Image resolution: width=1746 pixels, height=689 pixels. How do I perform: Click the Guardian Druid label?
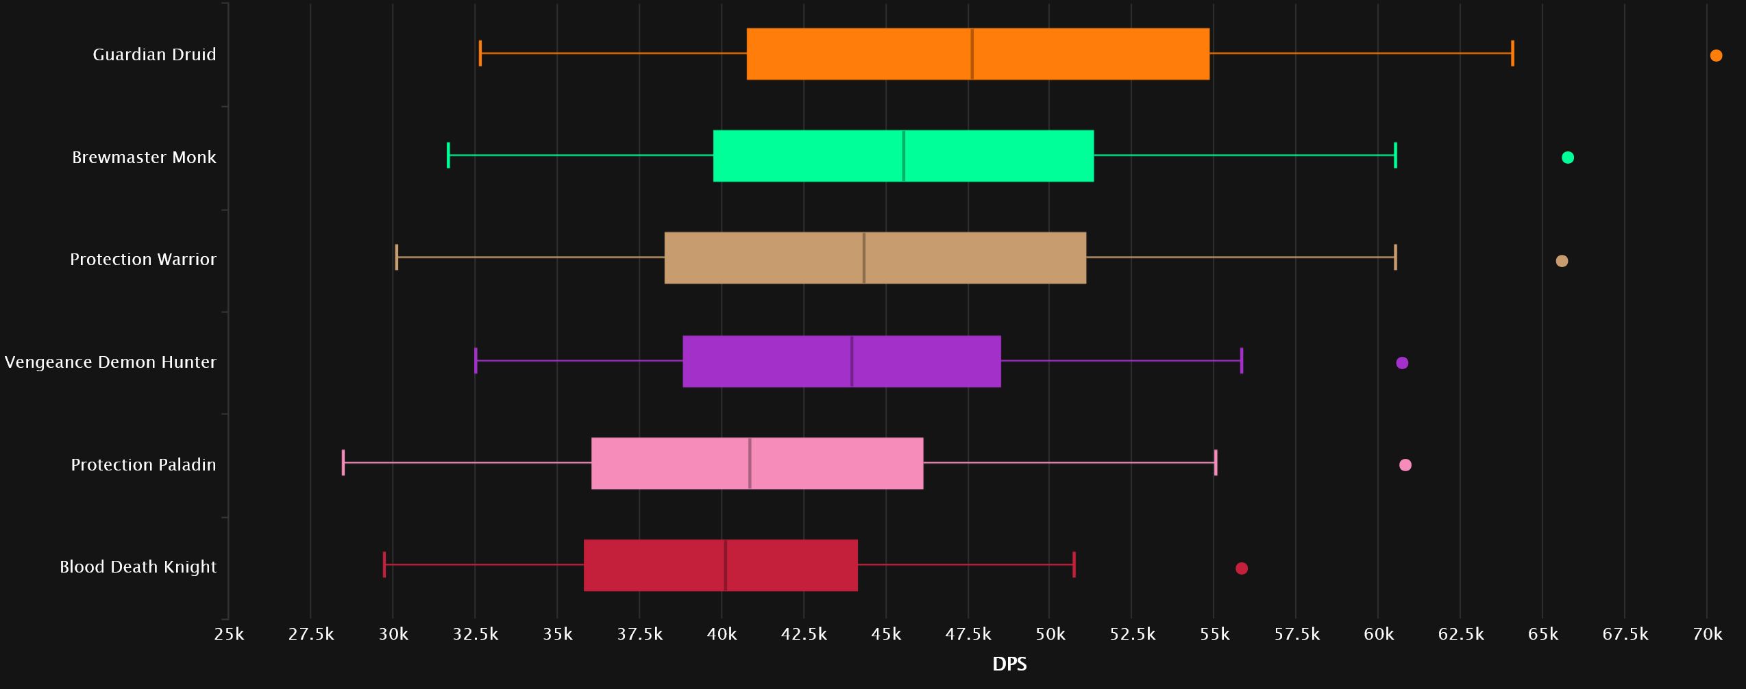154,55
